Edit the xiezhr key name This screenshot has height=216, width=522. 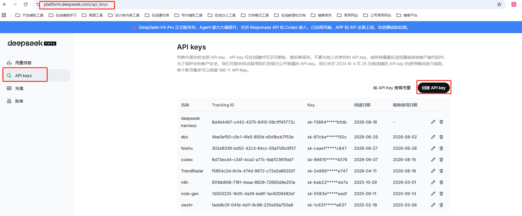[433, 205]
